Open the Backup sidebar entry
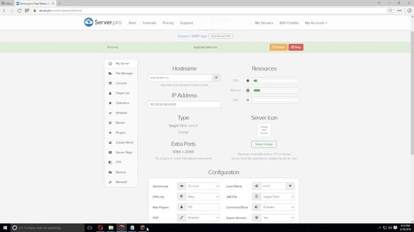 [x=121, y=172]
